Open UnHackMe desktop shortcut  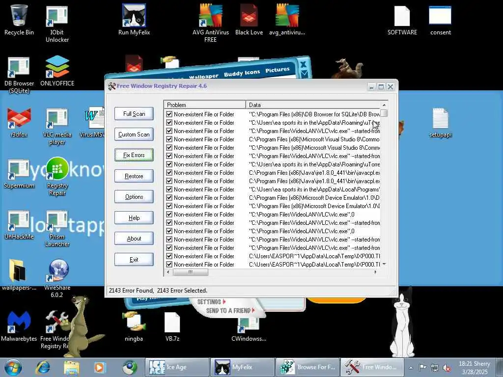pyautogui.click(x=19, y=225)
